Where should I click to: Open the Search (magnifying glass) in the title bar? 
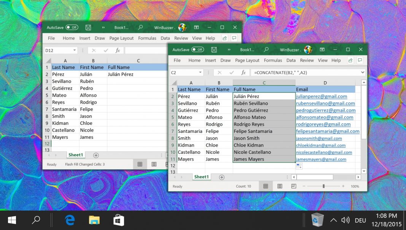pos(266,49)
